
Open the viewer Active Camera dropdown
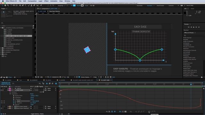[86, 77]
